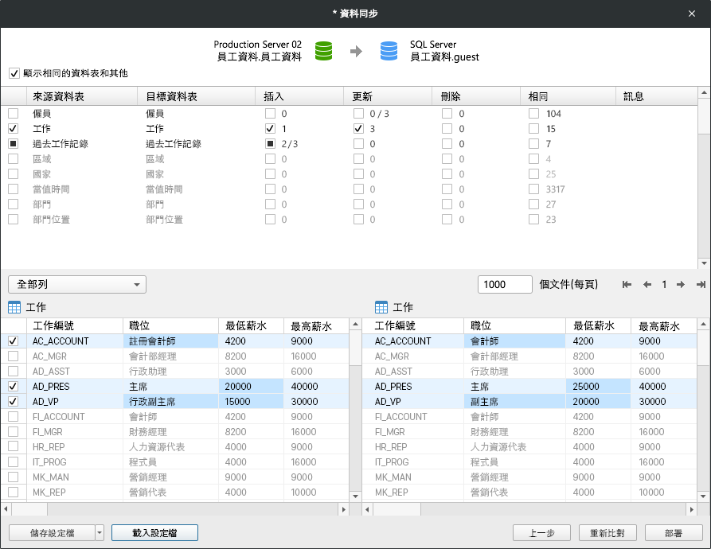Check the 僱員 source table checkbox
The image size is (711, 549).
[14, 114]
